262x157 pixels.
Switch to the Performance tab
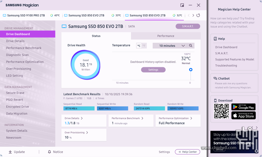click(x=166, y=36)
